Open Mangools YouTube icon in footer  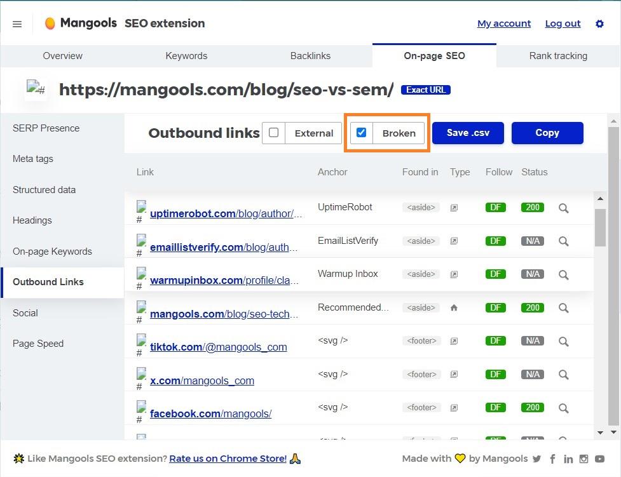[x=599, y=459]
